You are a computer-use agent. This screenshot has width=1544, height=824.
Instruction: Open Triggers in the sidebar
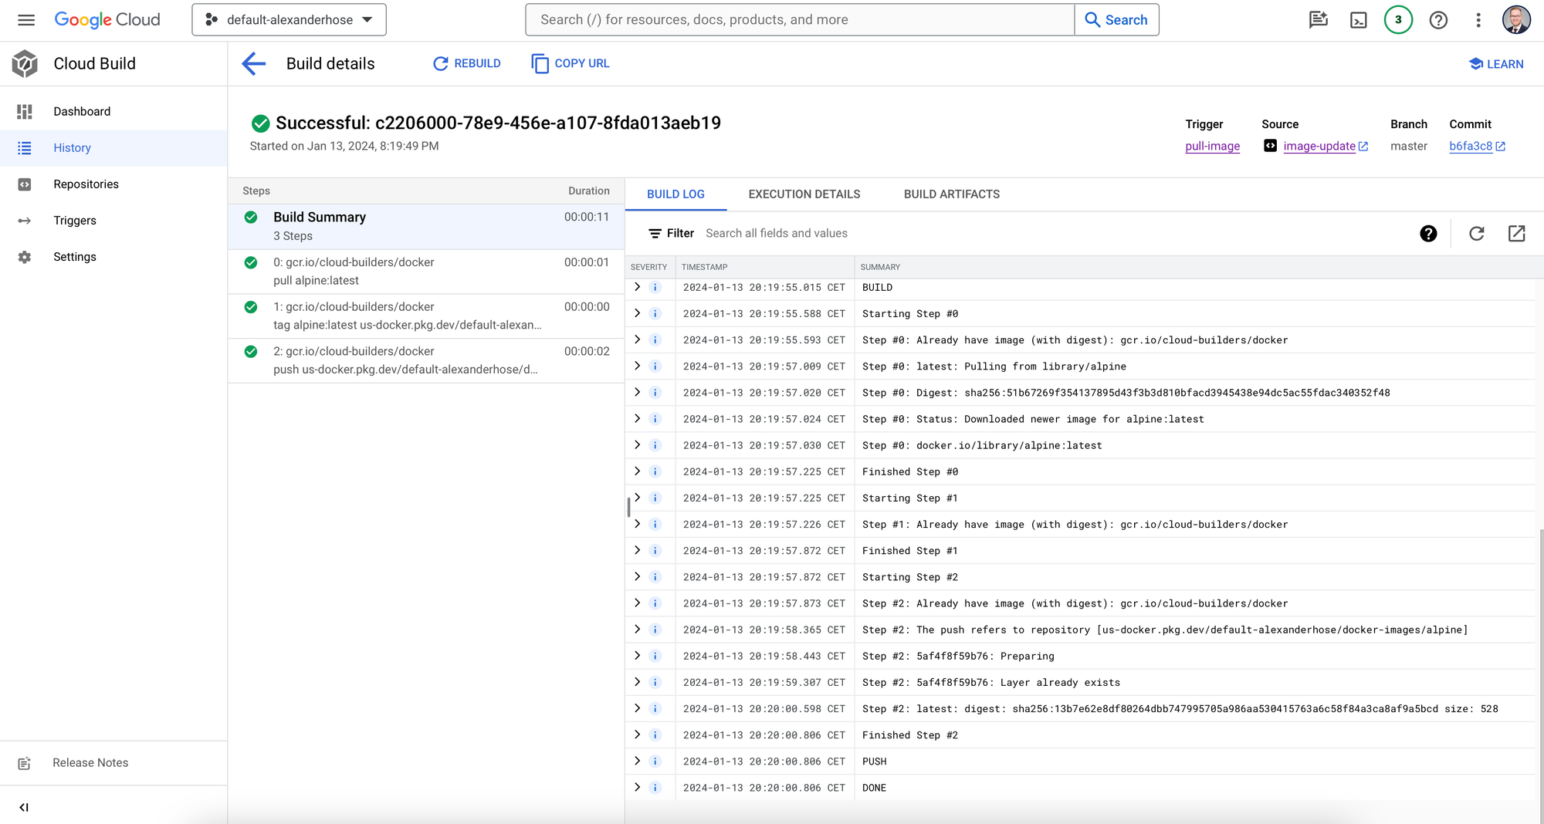pyautogui.click(x=113, y=221)
